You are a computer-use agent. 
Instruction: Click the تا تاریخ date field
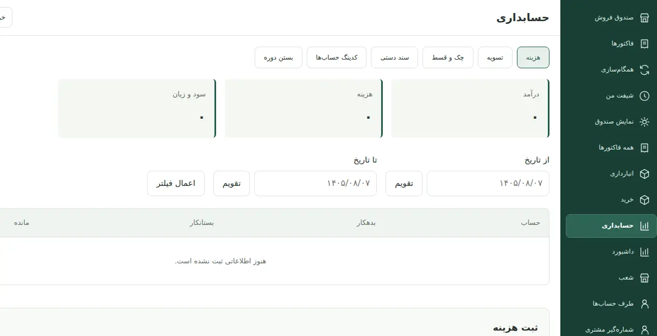(x=315, y=183)
